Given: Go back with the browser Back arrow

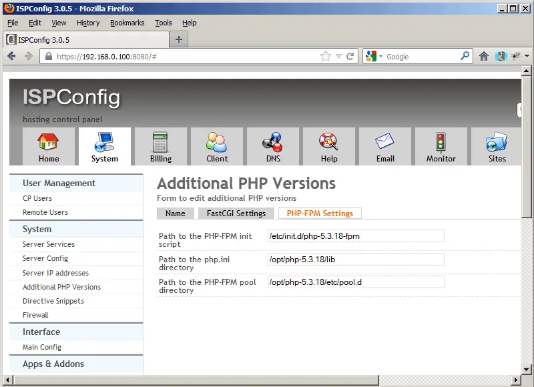Looking at the screenshot, I should click(x=11, y=56).
